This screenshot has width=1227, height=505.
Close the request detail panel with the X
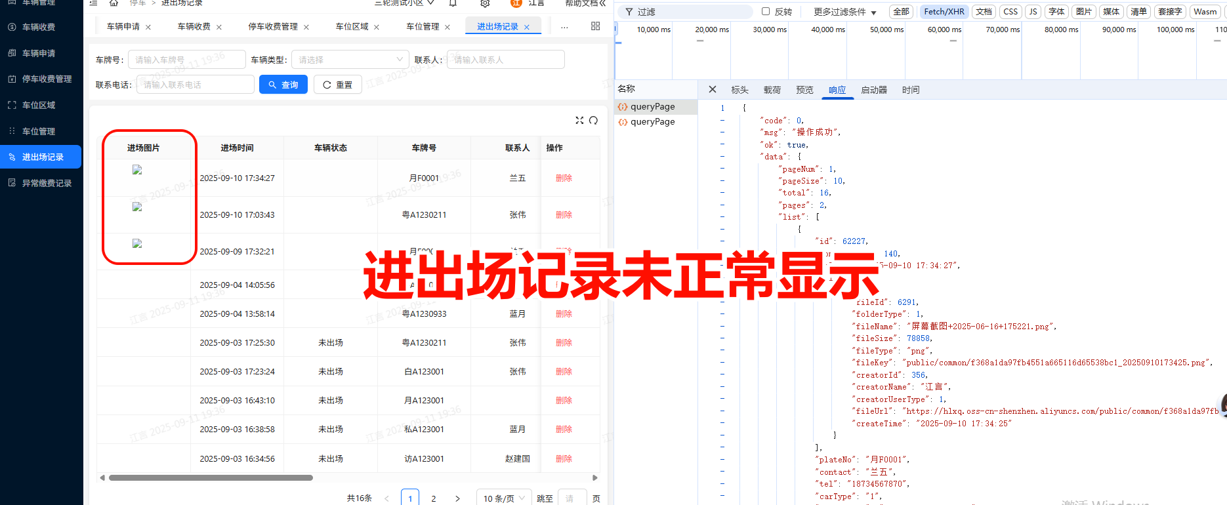[713, 89]
